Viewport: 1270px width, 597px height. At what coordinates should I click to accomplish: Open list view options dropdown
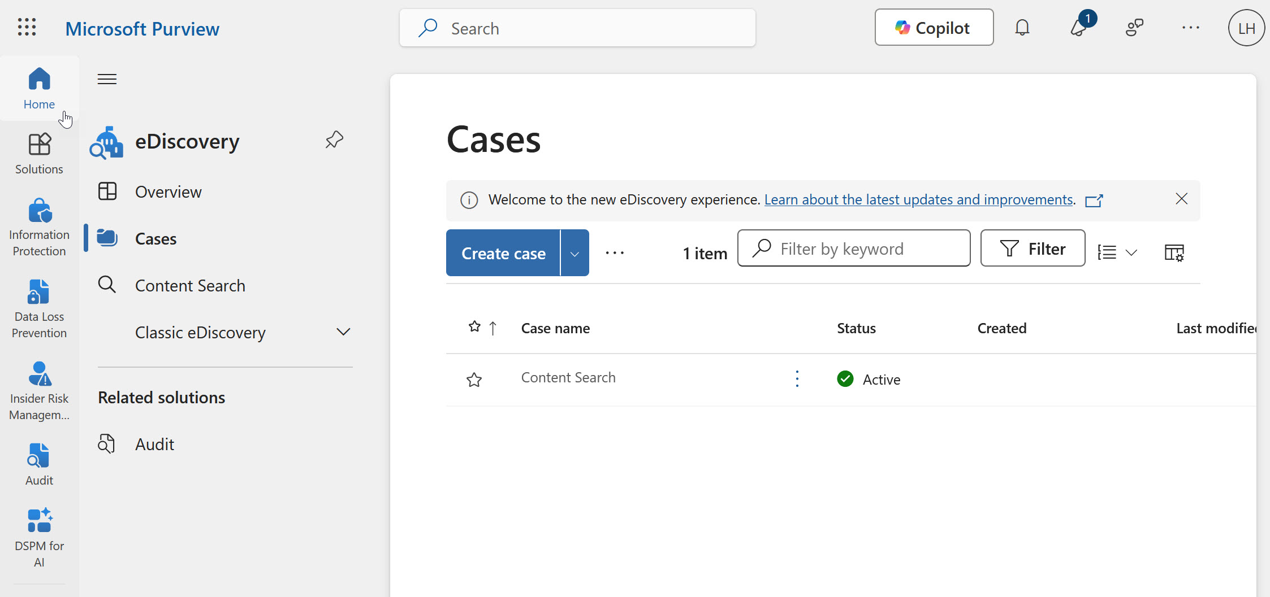pyautogui.click(x=1117, y=252)
